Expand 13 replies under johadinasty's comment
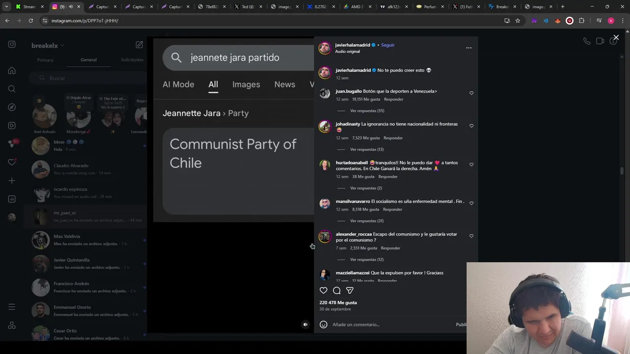The image size is (630, 354). tap(367, 149)
